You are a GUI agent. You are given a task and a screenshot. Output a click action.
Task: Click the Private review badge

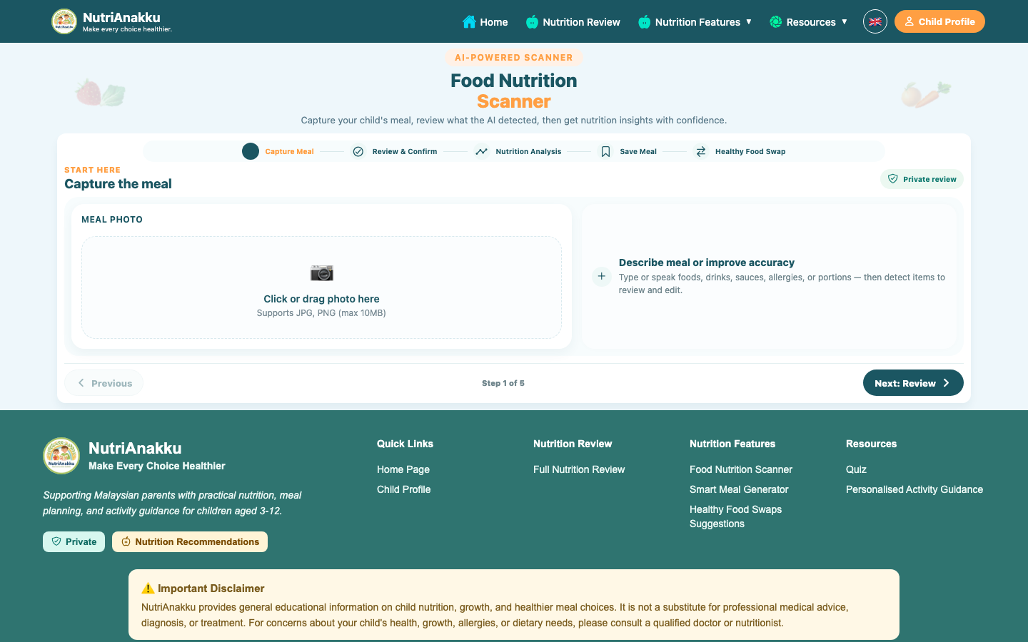(x=922, y=179)
